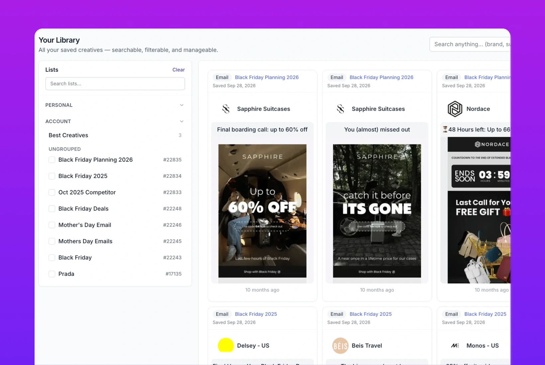The height and width of the screenshot is (365, 545).
Task: Click the "Beis Travel" brand name
Action: pyautogui.click(x=367, y=345)
